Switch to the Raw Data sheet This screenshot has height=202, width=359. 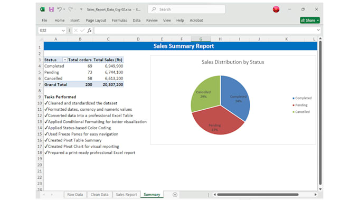point(75,195)
